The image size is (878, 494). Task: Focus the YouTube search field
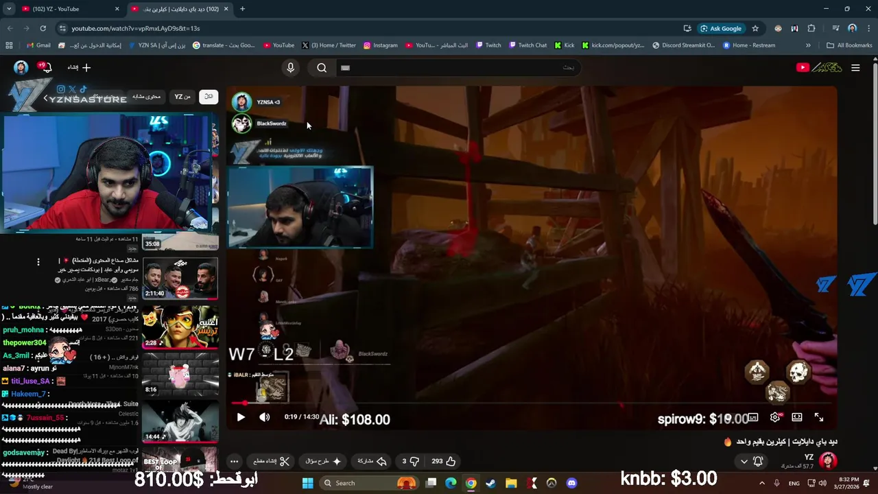point(460,67)
